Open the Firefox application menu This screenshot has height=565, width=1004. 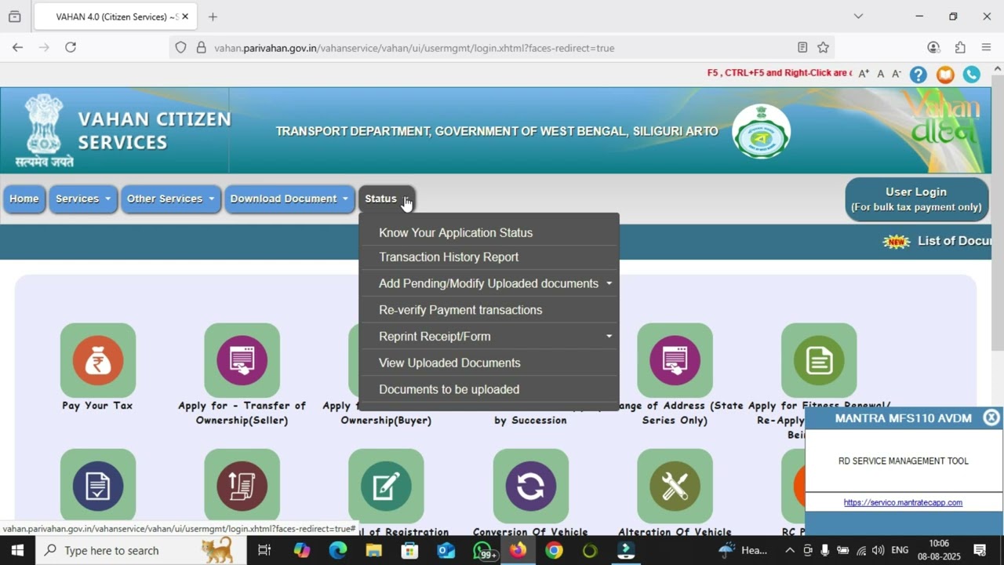tap(987, 48)
